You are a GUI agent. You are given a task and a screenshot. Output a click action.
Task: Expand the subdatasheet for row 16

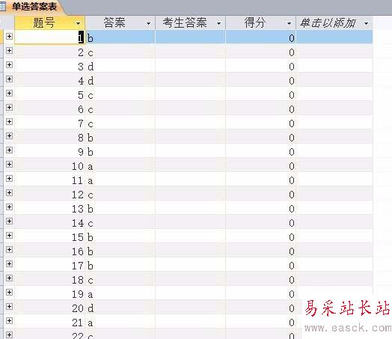coord(9,249)
